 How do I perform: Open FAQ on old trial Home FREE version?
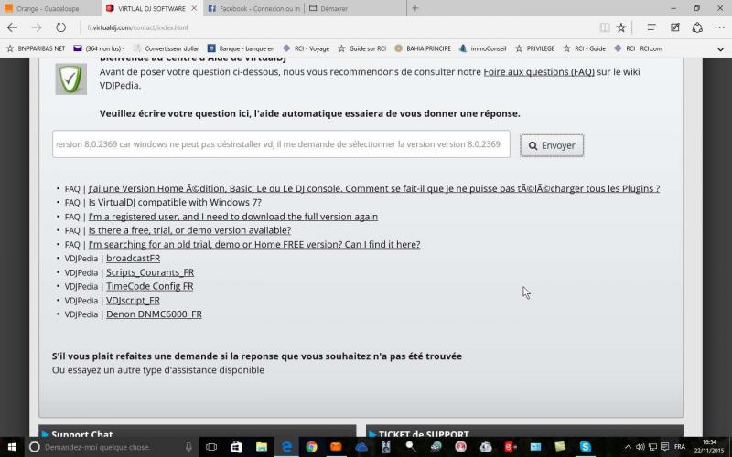(x=254, y=244)
